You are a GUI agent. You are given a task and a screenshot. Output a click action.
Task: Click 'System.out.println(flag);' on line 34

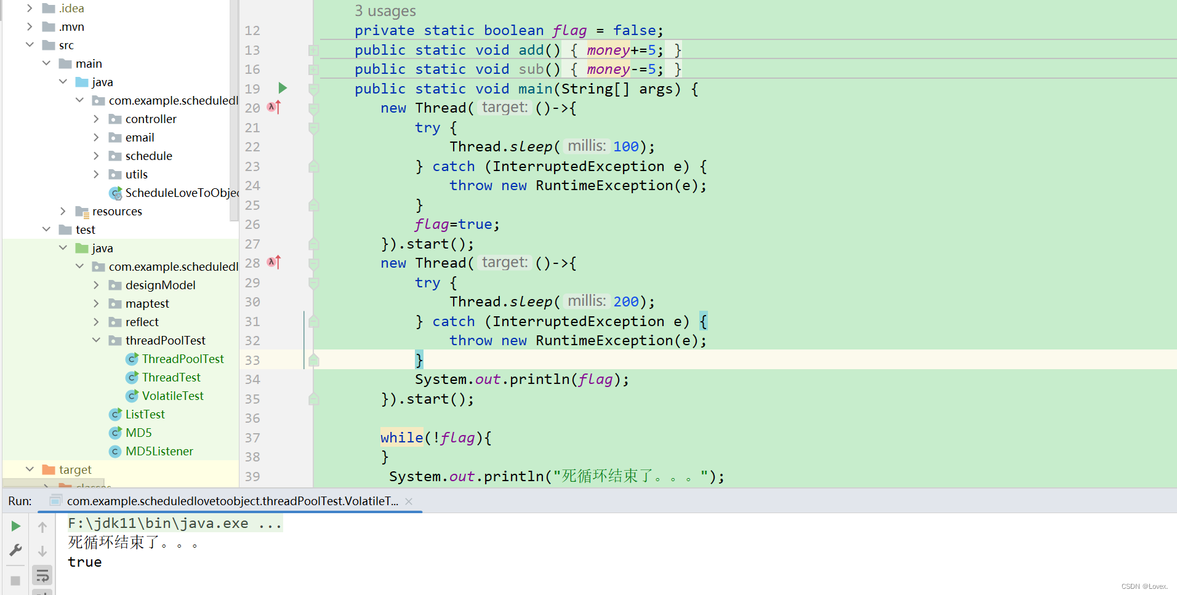pyautogui.click(x=522, y=379)
